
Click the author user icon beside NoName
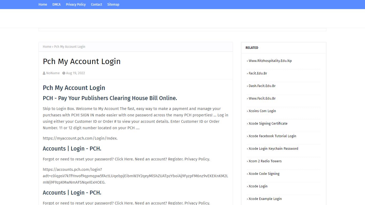tap(44, 73)
